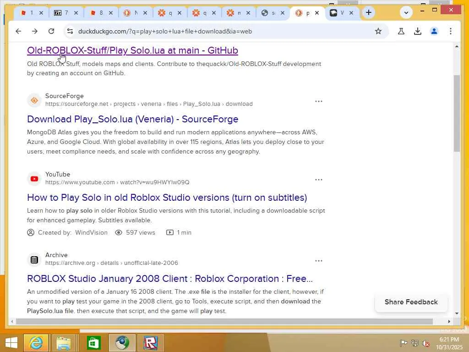469x352 pixels.
Task: Go back to the previous page
Action: (x=18, y=31)
